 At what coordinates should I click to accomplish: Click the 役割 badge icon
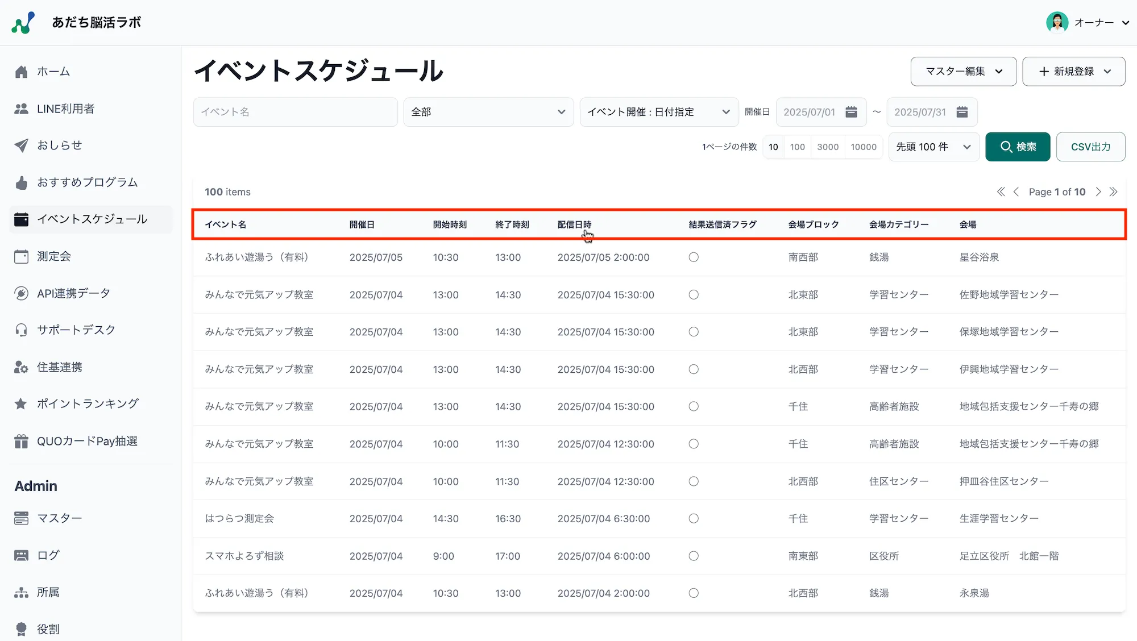click(21, 629)
